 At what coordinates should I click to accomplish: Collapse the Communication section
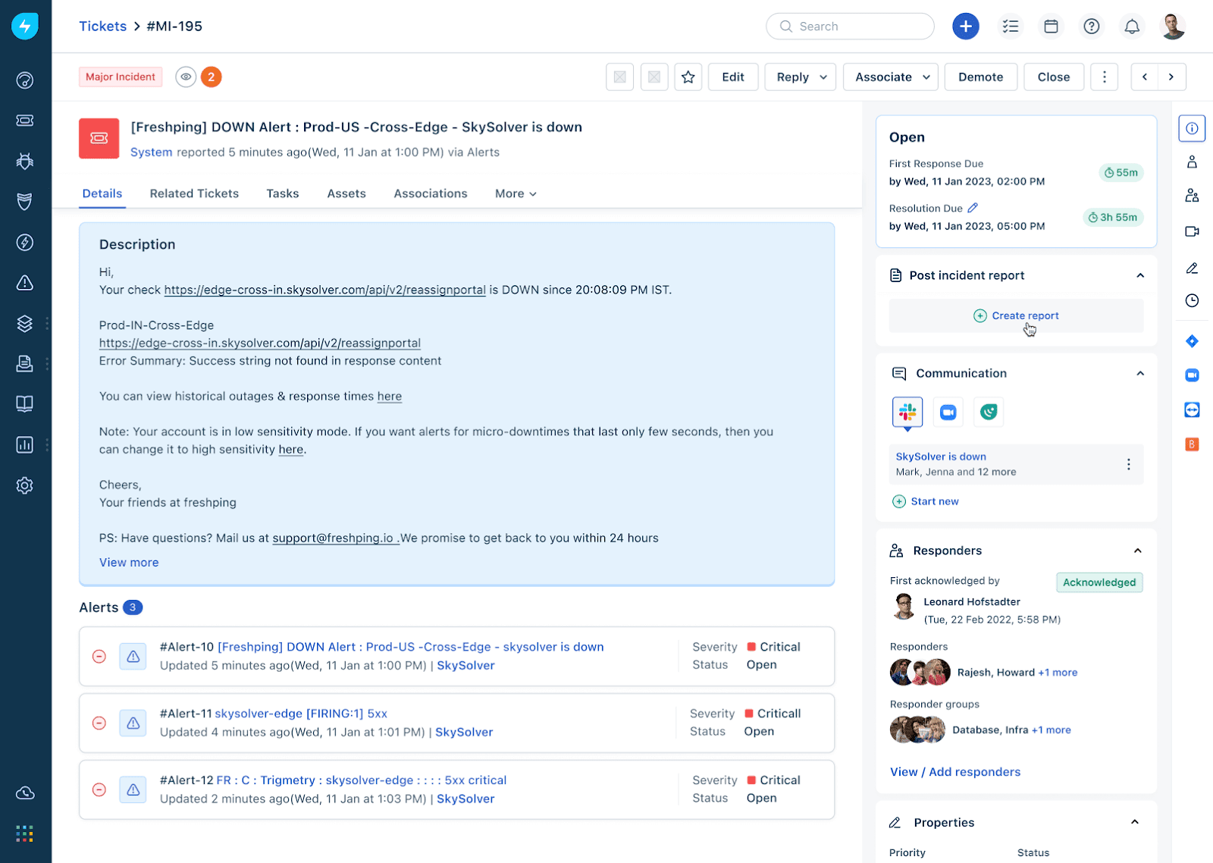coord(1140,373)
